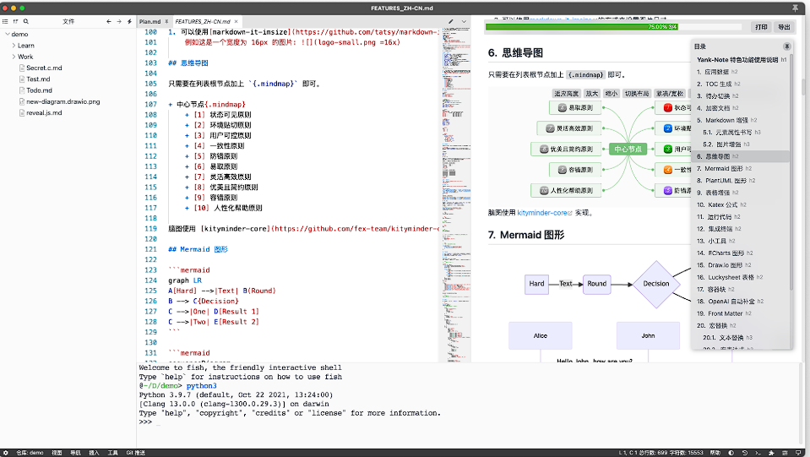The width and height of the screenshot is (810, 457).
Task: Click the layout icon in the status bar
Action: pos(784,453)
